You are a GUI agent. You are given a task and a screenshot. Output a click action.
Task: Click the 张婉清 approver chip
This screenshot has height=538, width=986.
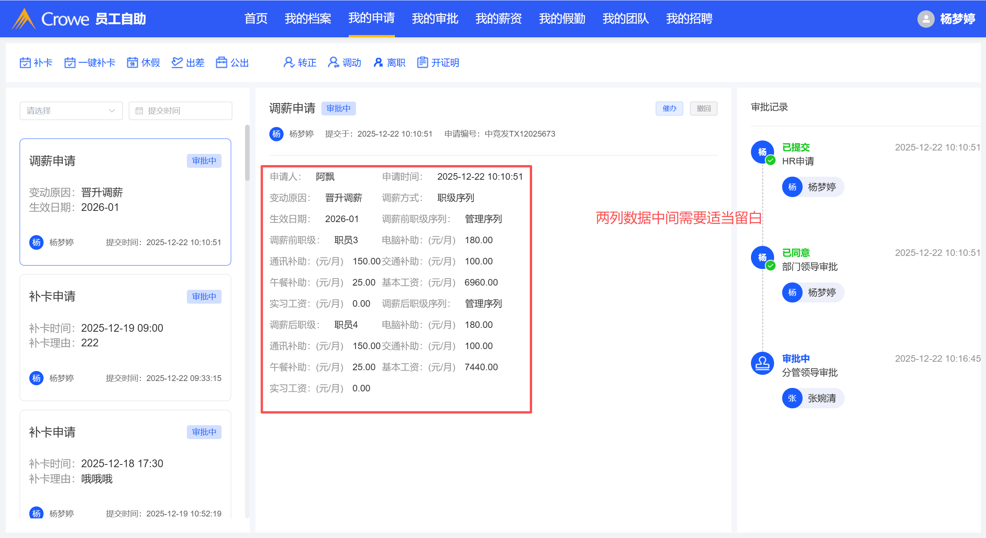point(813,398)
